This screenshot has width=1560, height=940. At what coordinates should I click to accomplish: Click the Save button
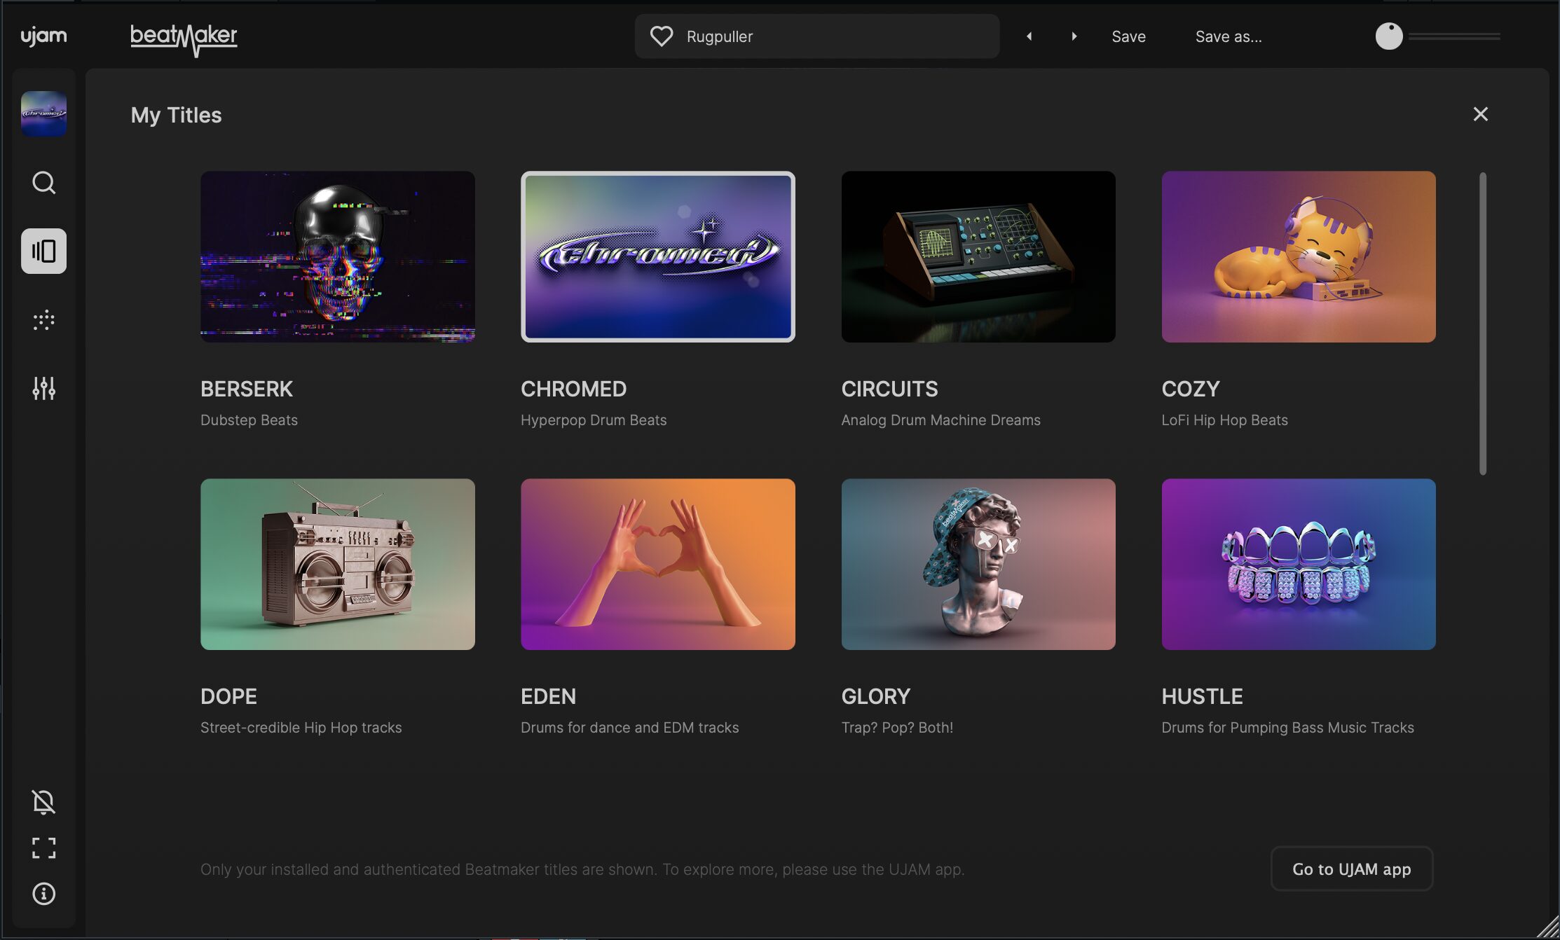coord(1128,36)
